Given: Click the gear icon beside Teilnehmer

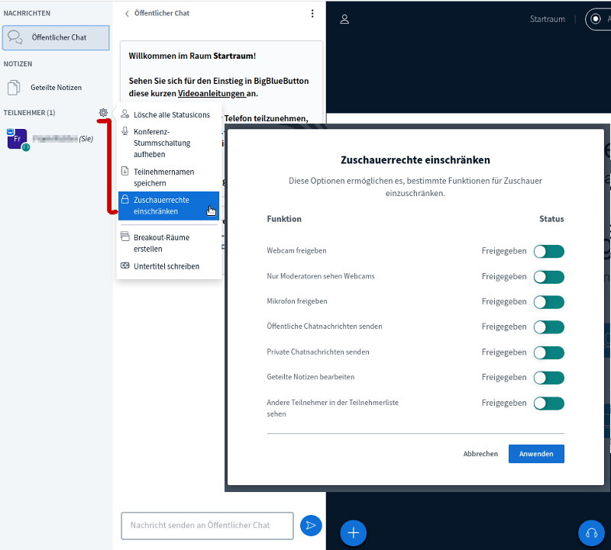Looking at the screenshot, I should pos(103,113).
